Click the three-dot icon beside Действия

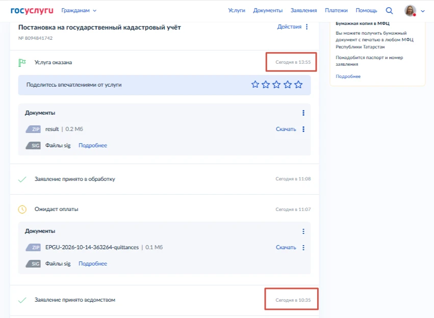point(307,26)
